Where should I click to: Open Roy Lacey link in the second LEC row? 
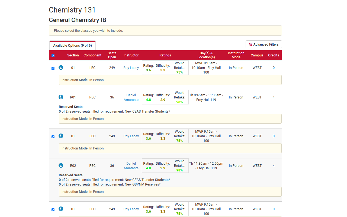pyautogui.click(x=131, y=136)
